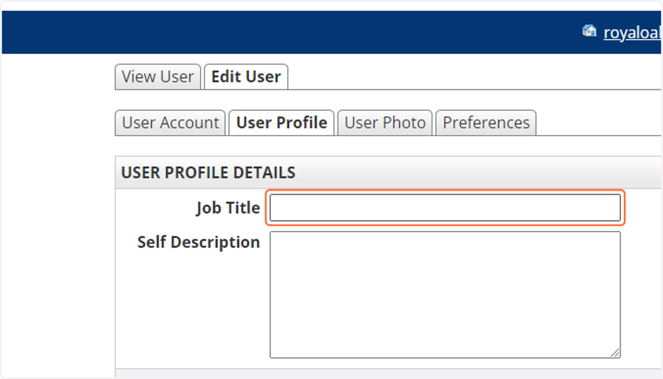Open the User Account tab
Image resolution: width=663 pixels, height=379 pixels.
tap(170, 122)
